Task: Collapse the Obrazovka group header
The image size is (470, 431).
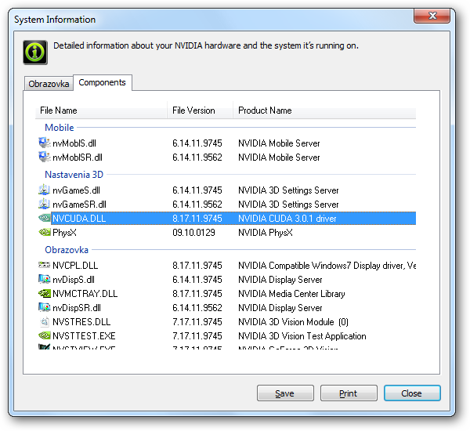Action: (x=67, y=250)
